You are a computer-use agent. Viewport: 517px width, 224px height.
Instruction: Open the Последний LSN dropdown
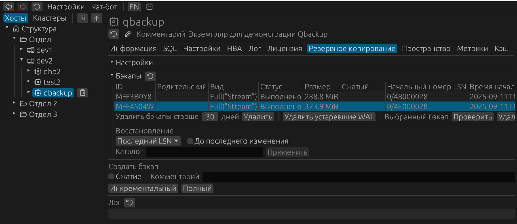148,141
